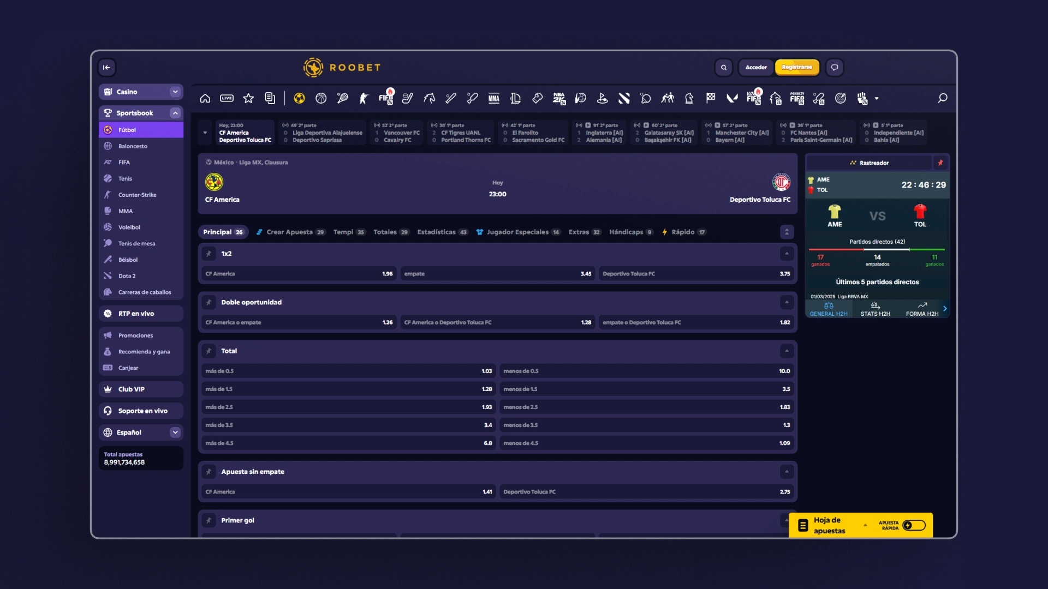Select the checkered racing flag icon
This screenshot has width=1048, height=589.
[710, 98]
